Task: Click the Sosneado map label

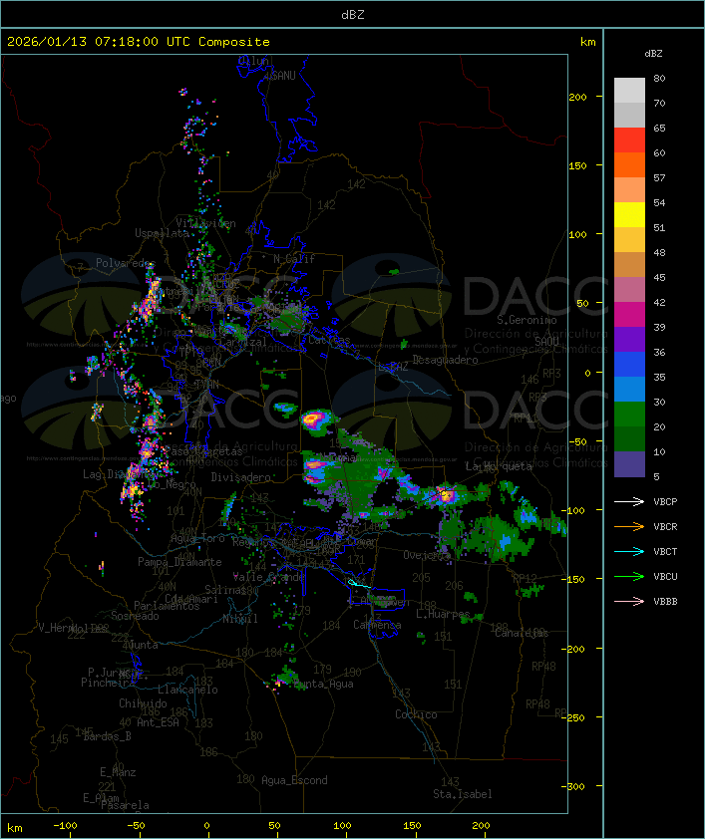Action: coord(135,616)
